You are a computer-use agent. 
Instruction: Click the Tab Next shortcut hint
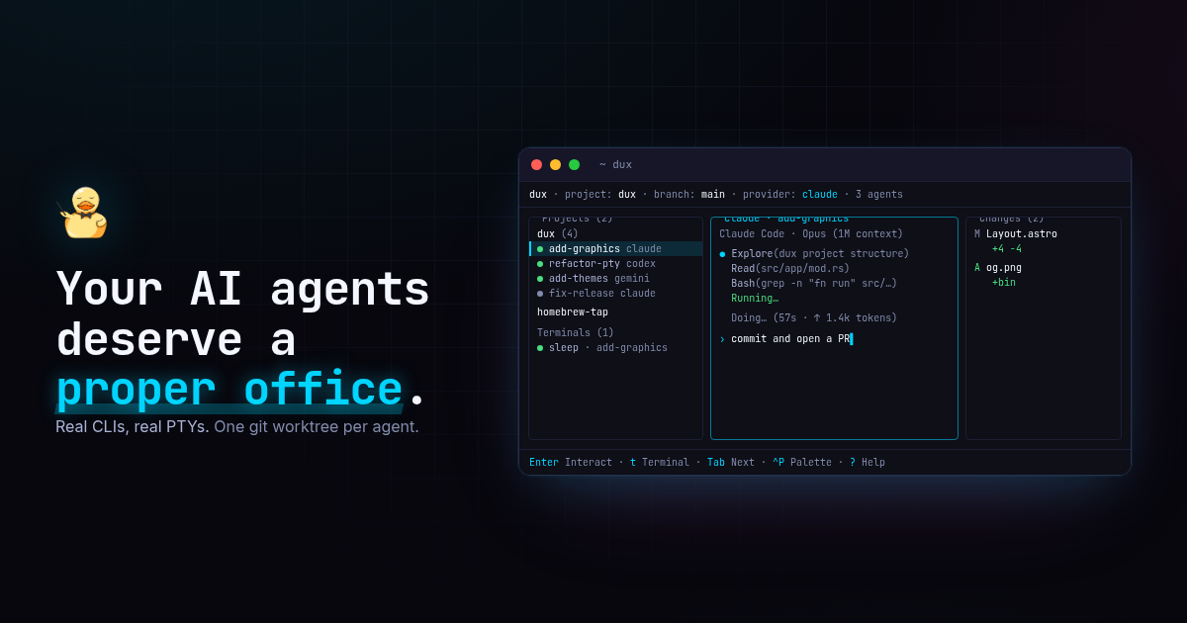click(731, 463)
